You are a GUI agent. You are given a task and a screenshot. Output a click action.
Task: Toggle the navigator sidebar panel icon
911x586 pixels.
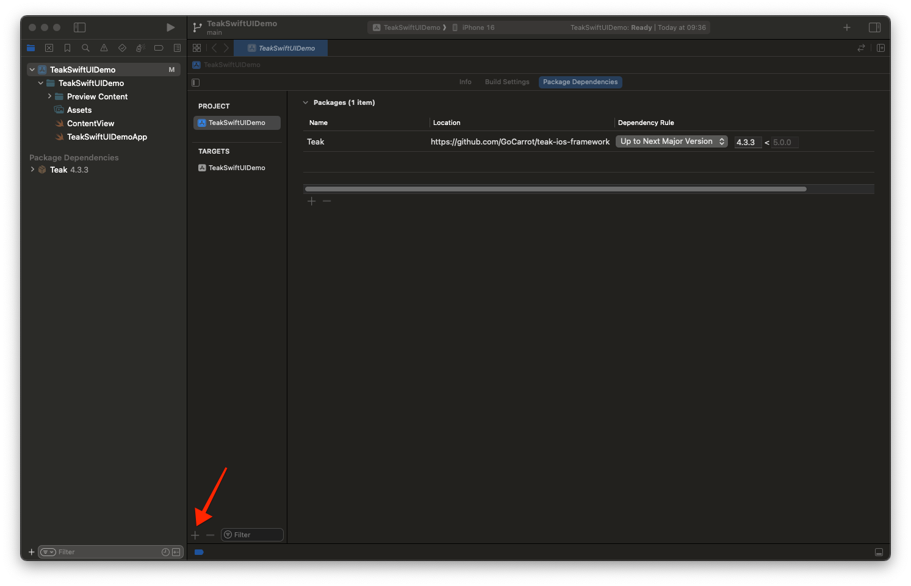[80, 27]
